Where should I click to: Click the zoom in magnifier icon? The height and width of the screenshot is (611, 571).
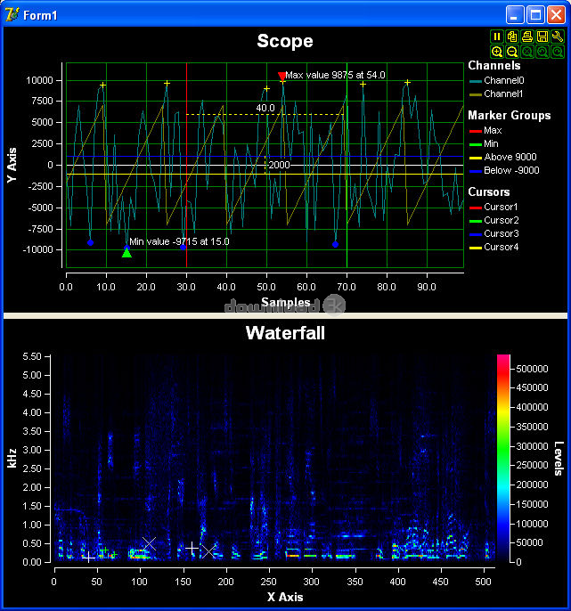(x=497, y=52)
